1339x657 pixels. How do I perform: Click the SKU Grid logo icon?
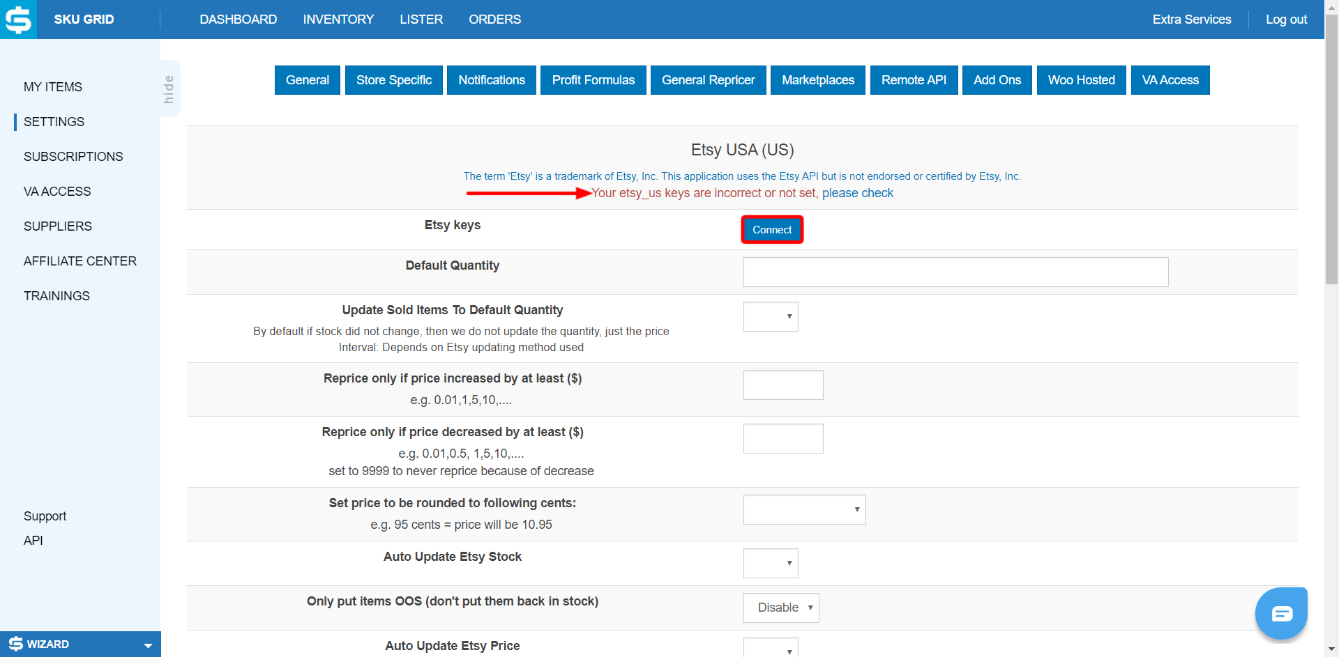point(18,19)
